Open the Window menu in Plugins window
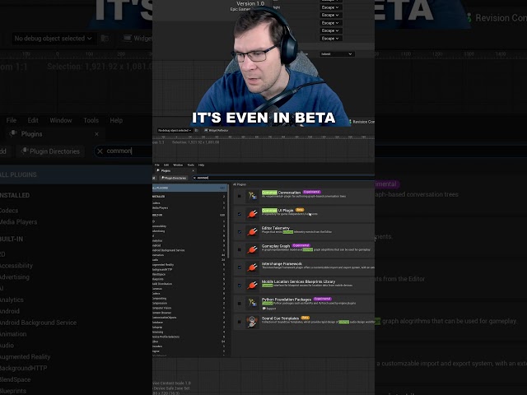Screen dimensions: 527x395 pos(178,165)
